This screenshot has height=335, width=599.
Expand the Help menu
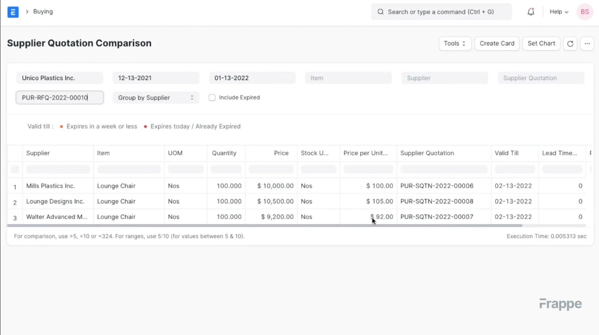pyautogui.click(x=559, y=12)
